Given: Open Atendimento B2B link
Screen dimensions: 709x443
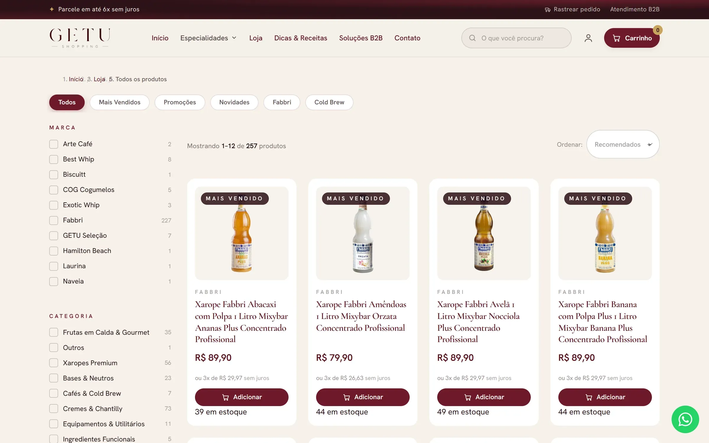Looking at the screenshot, I should point(635,9).
